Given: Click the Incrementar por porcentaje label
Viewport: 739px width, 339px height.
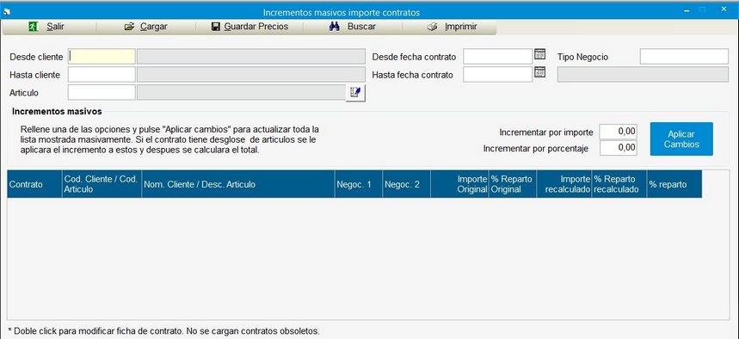Looking at the screenshot, I should pyautogui.click(x=536, y=149).
